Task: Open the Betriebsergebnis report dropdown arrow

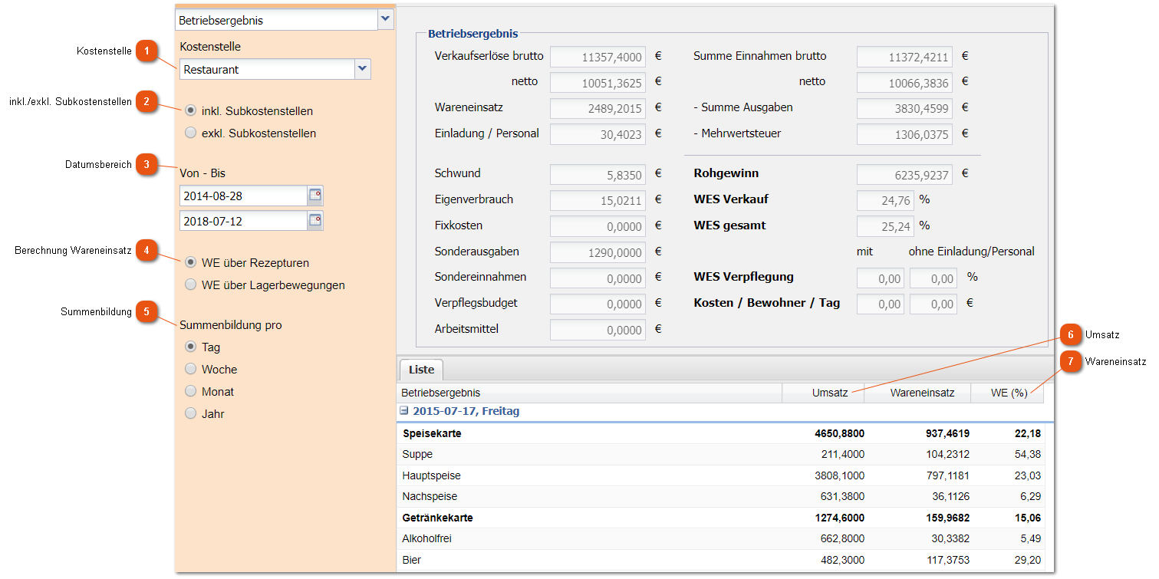Action: [x=385, y=20]
